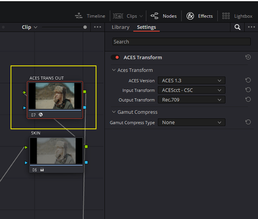
Task: Click the fx badge on node 07
Action: click(41, 115)
